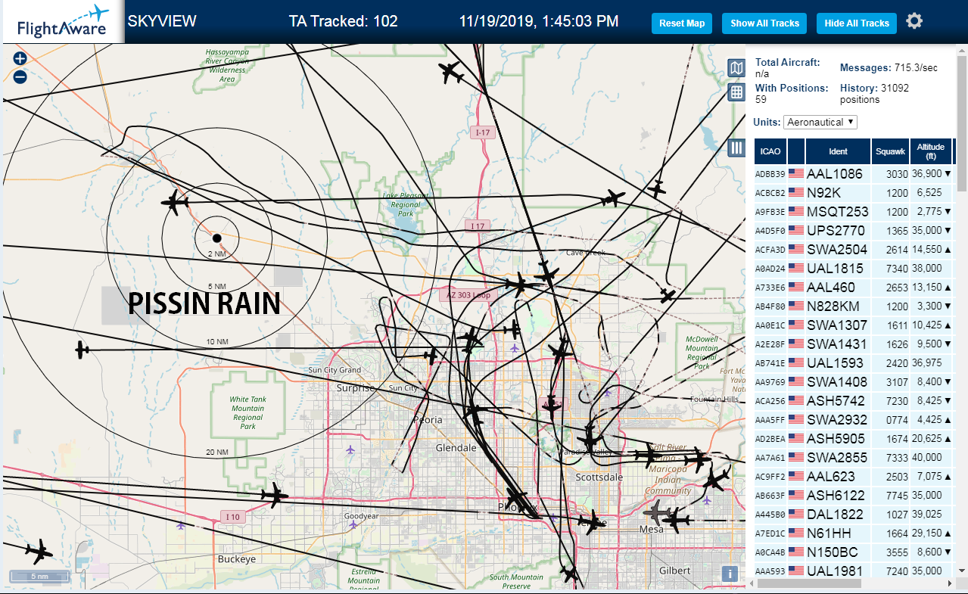Click the receiver location dot
The image size is (968, 594).
[216, 238]
